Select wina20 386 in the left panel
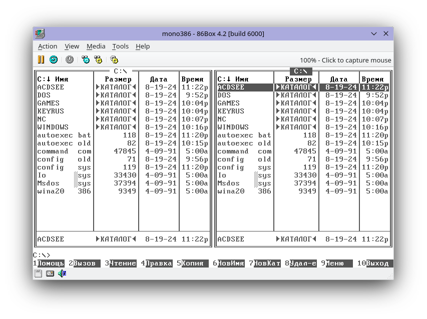The image size is (427, 319). (123, 191)
